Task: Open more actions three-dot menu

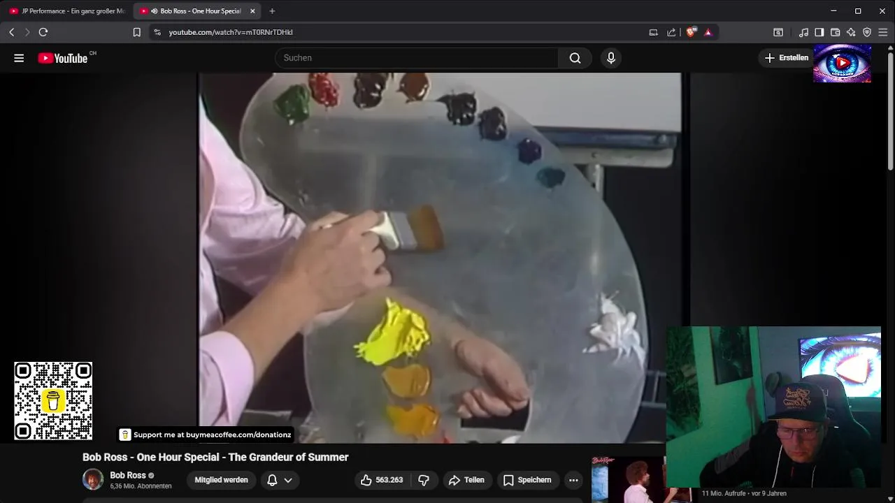Action: [x=573, y=480]
